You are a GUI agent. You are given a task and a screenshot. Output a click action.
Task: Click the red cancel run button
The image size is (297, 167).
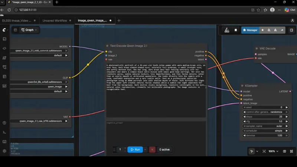152,150
